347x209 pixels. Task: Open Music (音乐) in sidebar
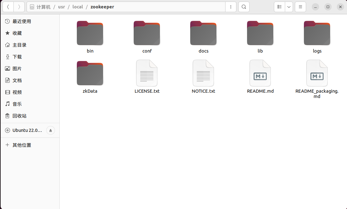tap(30, 104)
